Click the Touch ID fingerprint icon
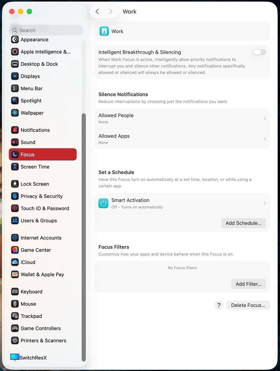Viewport: 280px width, 371px height. [x=15, y=208]
